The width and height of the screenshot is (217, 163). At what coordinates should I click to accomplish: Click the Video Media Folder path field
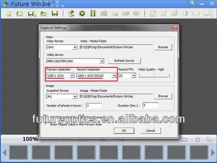click(116, 47)
